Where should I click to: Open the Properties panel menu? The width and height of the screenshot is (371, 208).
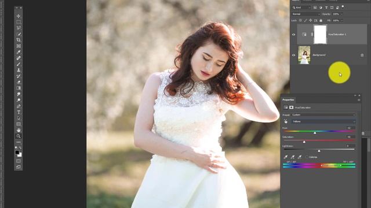[359, 100]
